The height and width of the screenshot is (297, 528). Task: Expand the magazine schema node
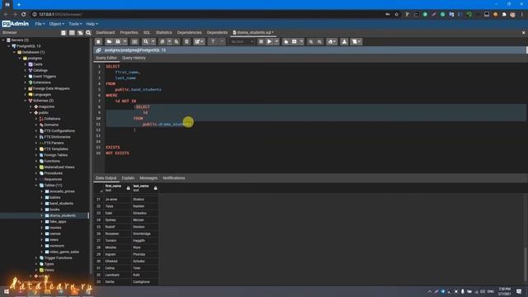31,106
